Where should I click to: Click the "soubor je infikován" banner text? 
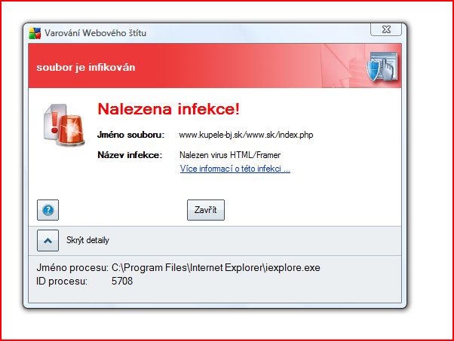coord(86,67)
